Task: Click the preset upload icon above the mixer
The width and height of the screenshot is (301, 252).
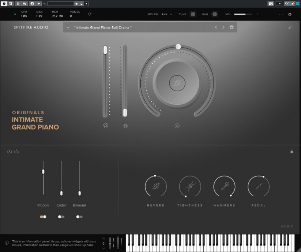Action: [x=16, y=151]
